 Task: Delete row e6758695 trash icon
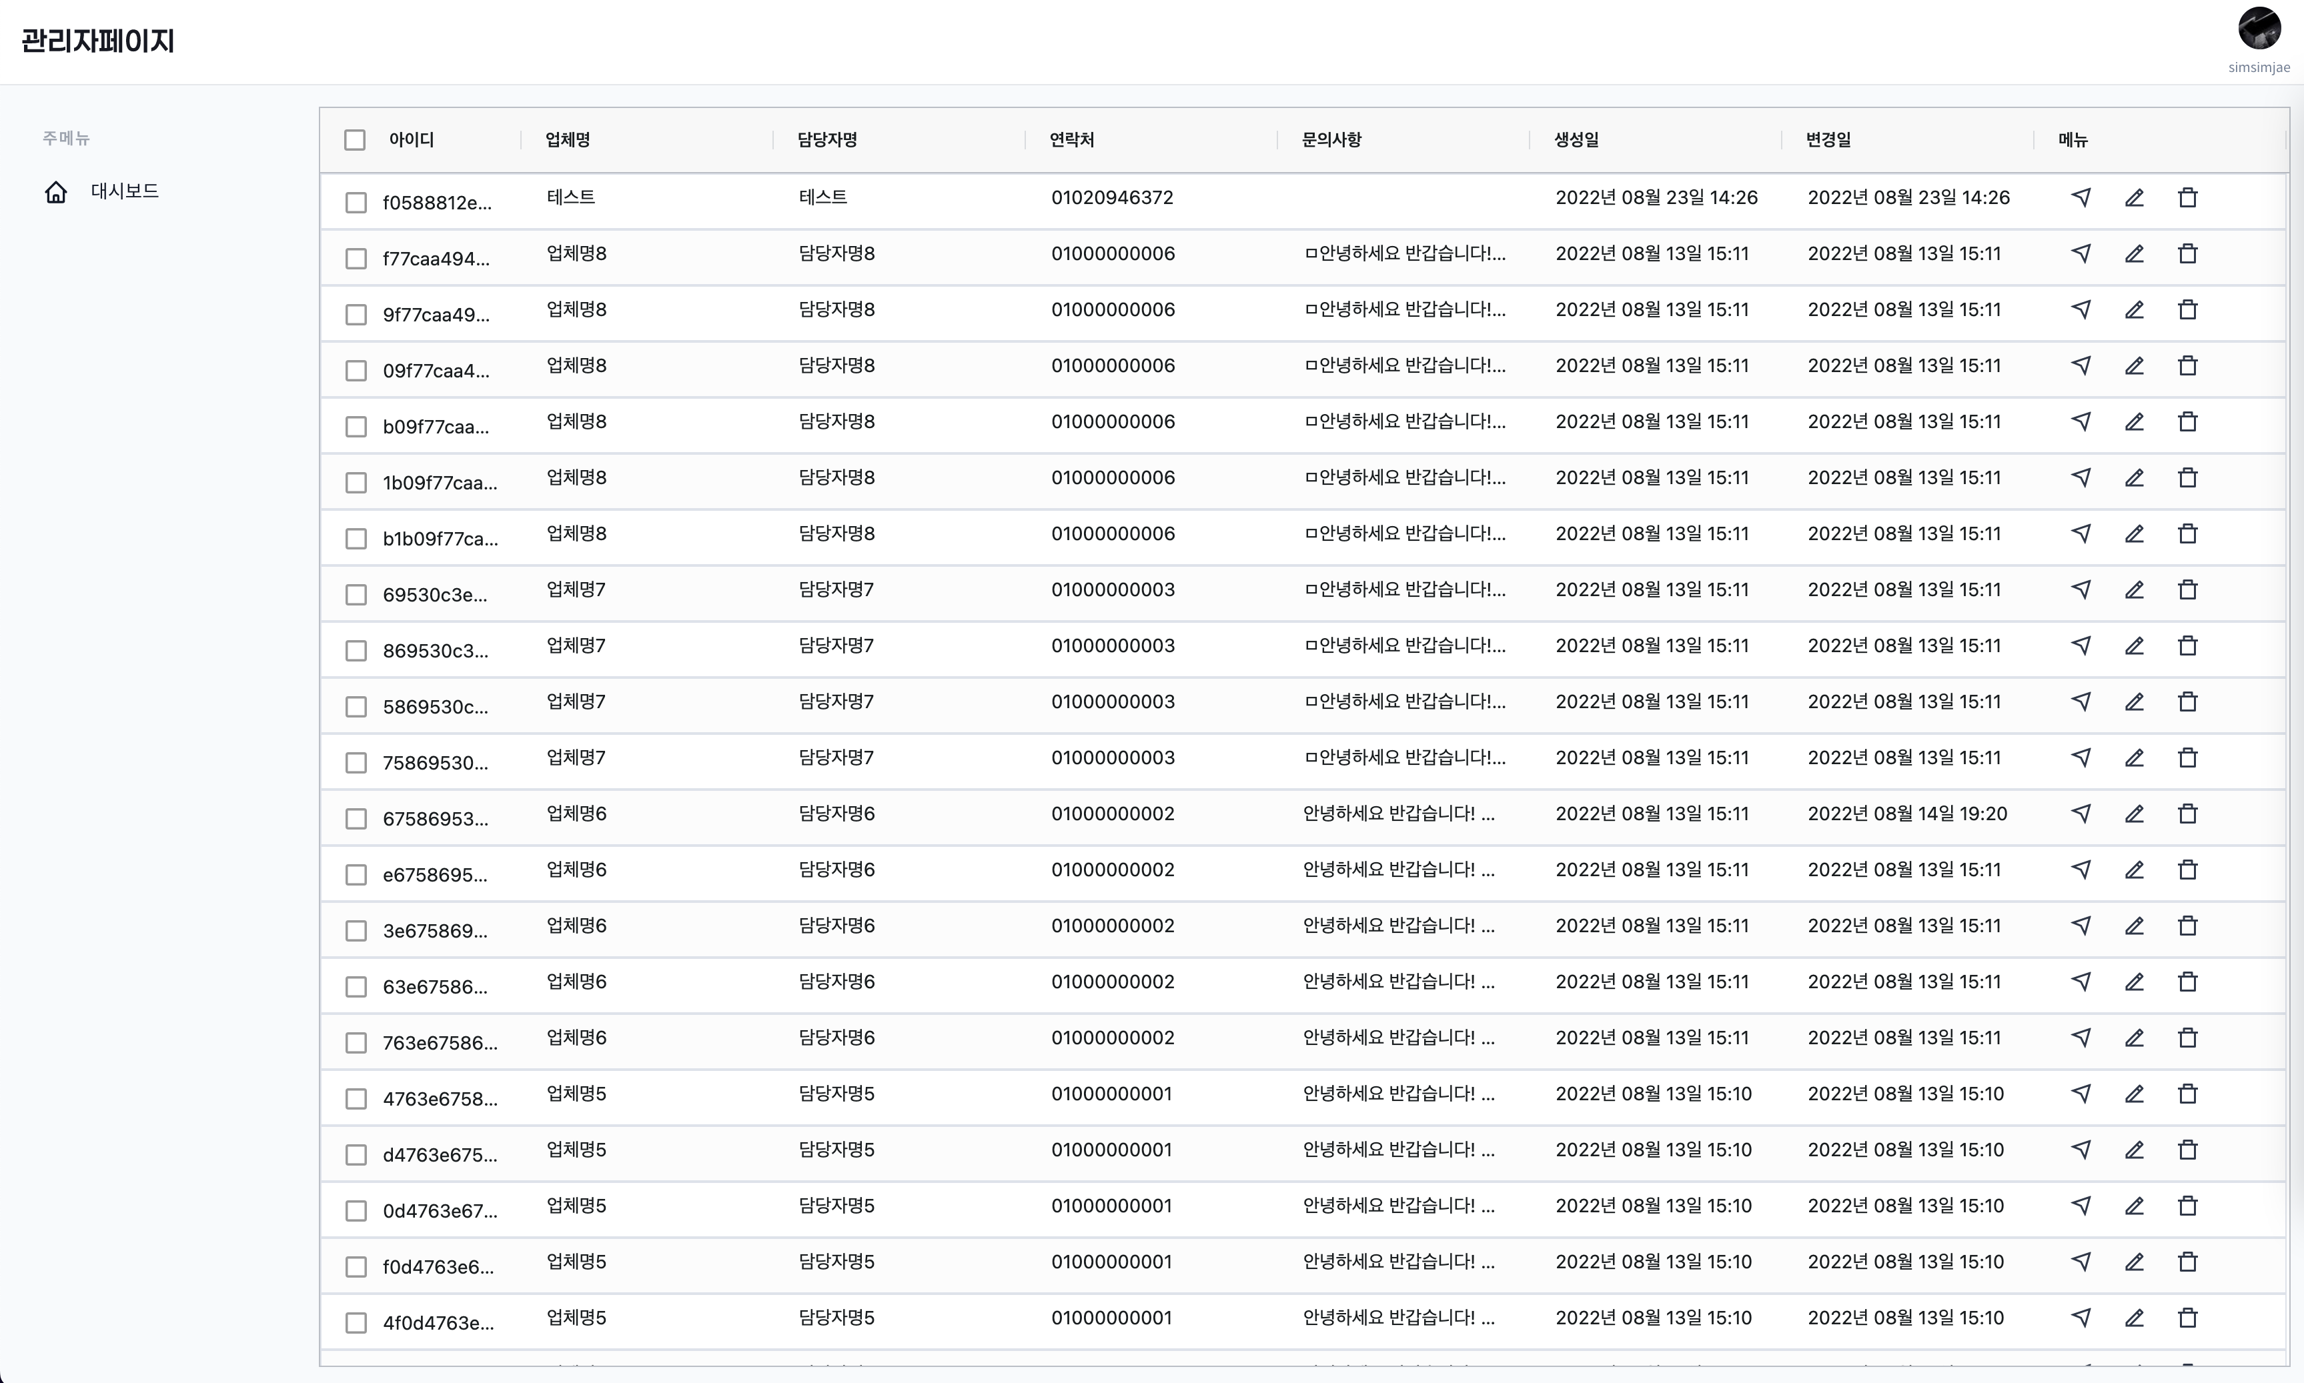point(2187,870)
